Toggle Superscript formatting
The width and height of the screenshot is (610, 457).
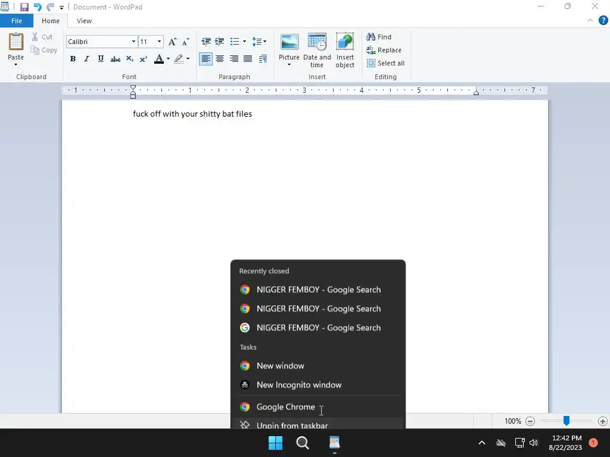(143, 59)
